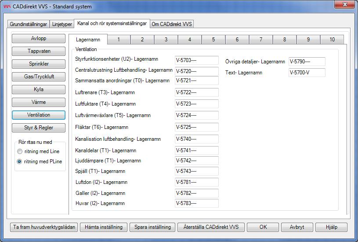Edit Kanaldelar (T1) layer name field

[x=197, y=150]
